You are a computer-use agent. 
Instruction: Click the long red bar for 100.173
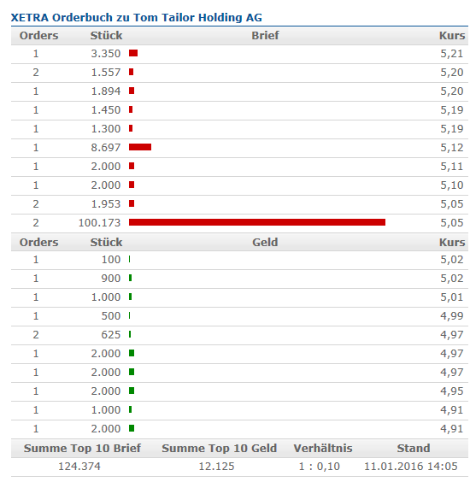tap(257, 222)
